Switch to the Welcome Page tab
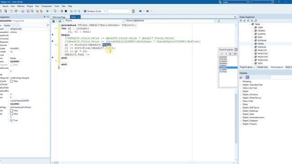Screen dimensions: 292x164 coord(59,17)
